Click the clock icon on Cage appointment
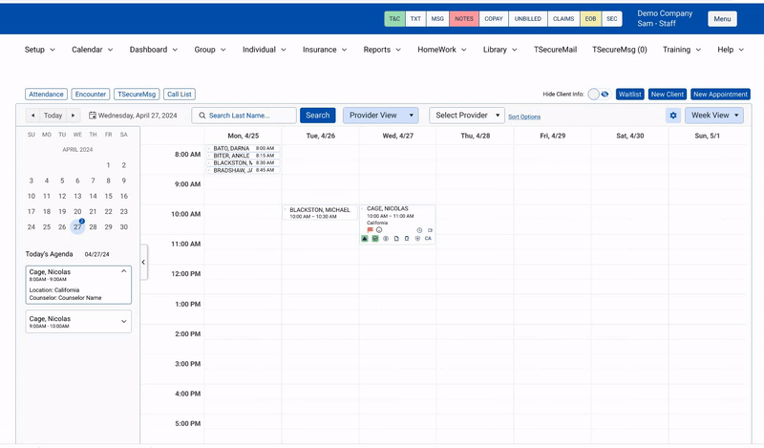 tap(419, 230)
